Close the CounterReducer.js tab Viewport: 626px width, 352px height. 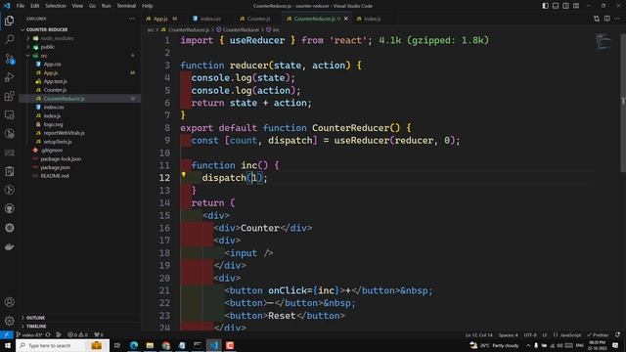coord(346,19)
